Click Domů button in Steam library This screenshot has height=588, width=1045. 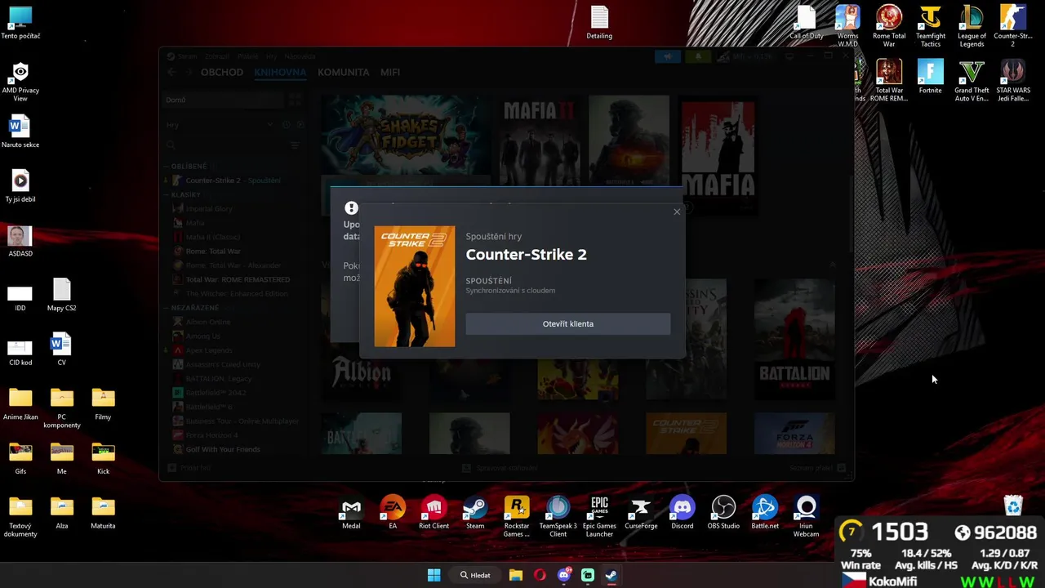225,100
